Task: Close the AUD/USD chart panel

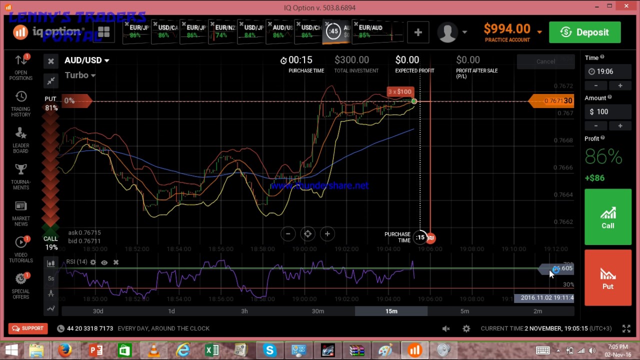Action: (x=50, y=61)
